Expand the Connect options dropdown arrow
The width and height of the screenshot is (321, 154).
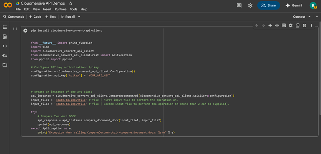tap(309, 17)
